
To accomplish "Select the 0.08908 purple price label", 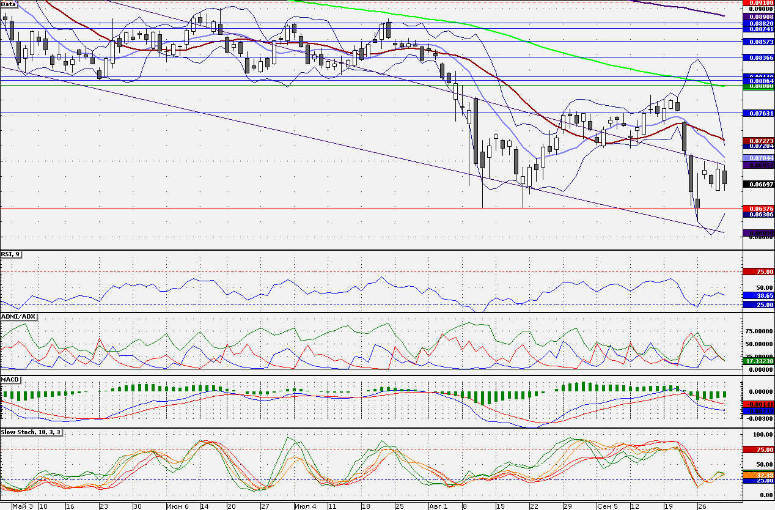I will (758, 17).
